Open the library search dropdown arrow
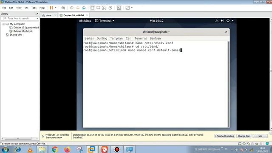 click(x=37, y=18)
